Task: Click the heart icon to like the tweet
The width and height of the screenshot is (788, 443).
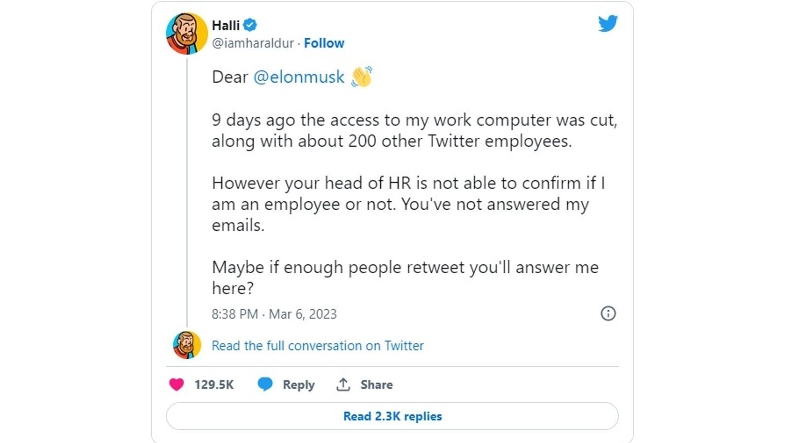Action: (x=177, y=384)
